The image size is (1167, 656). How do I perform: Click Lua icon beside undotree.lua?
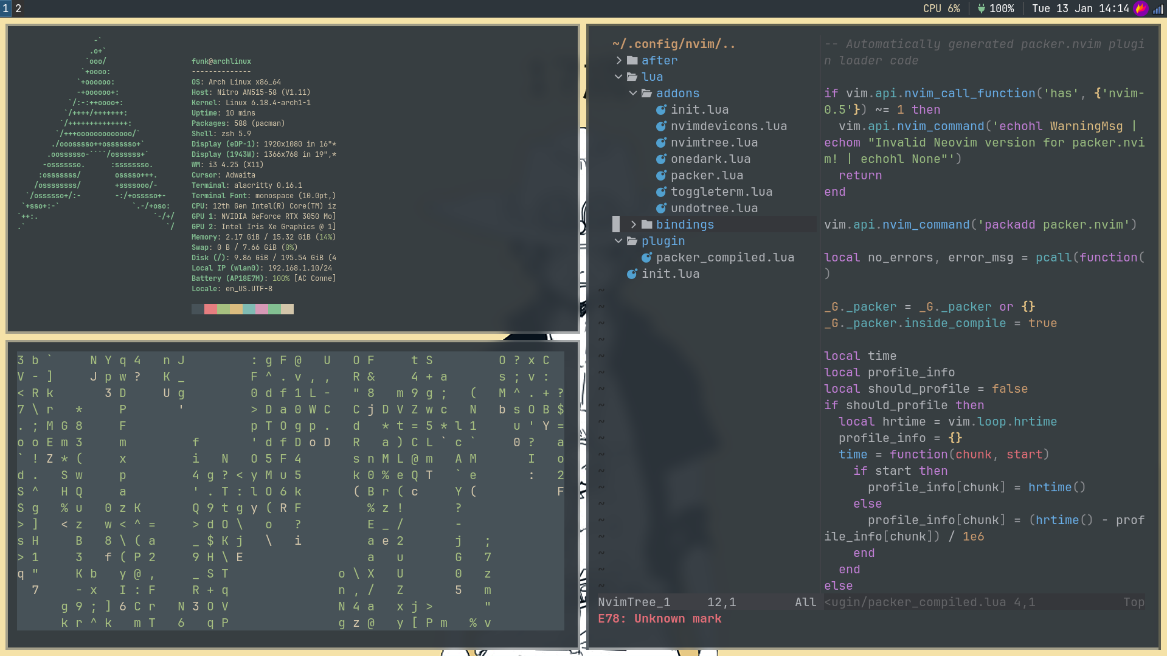[x=661, y=208]
